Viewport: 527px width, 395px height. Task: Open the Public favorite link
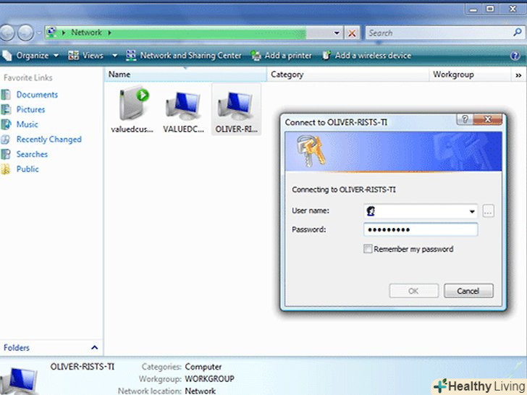point(28,169)
